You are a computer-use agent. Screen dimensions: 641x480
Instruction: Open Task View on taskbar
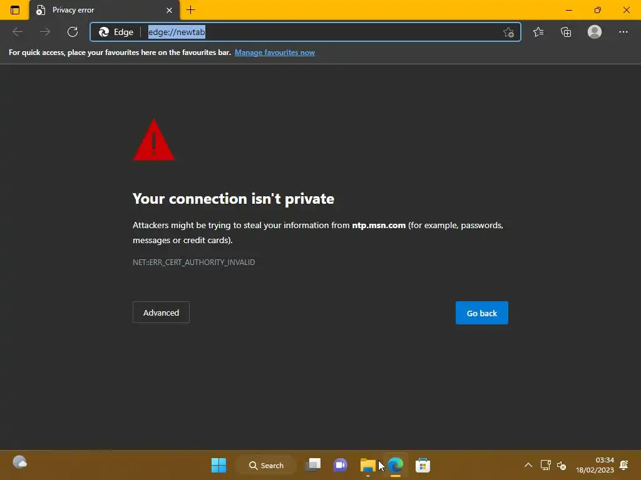click(314, 465)
